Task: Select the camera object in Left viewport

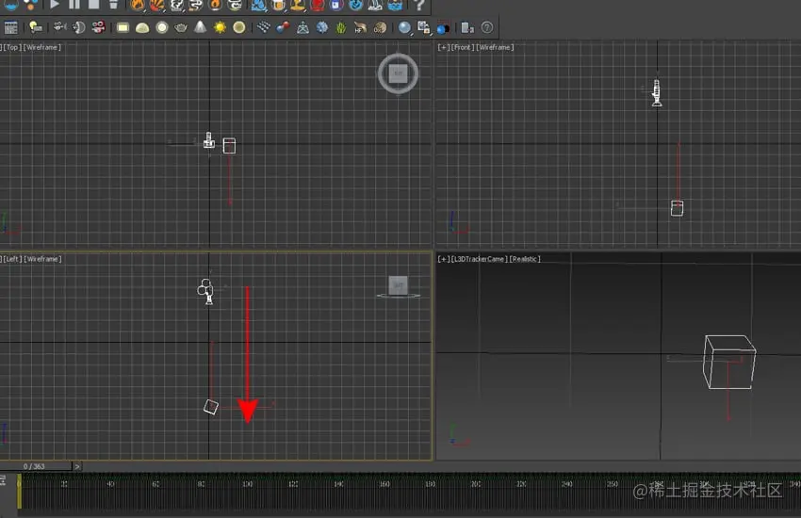Action: coord(205,291)
